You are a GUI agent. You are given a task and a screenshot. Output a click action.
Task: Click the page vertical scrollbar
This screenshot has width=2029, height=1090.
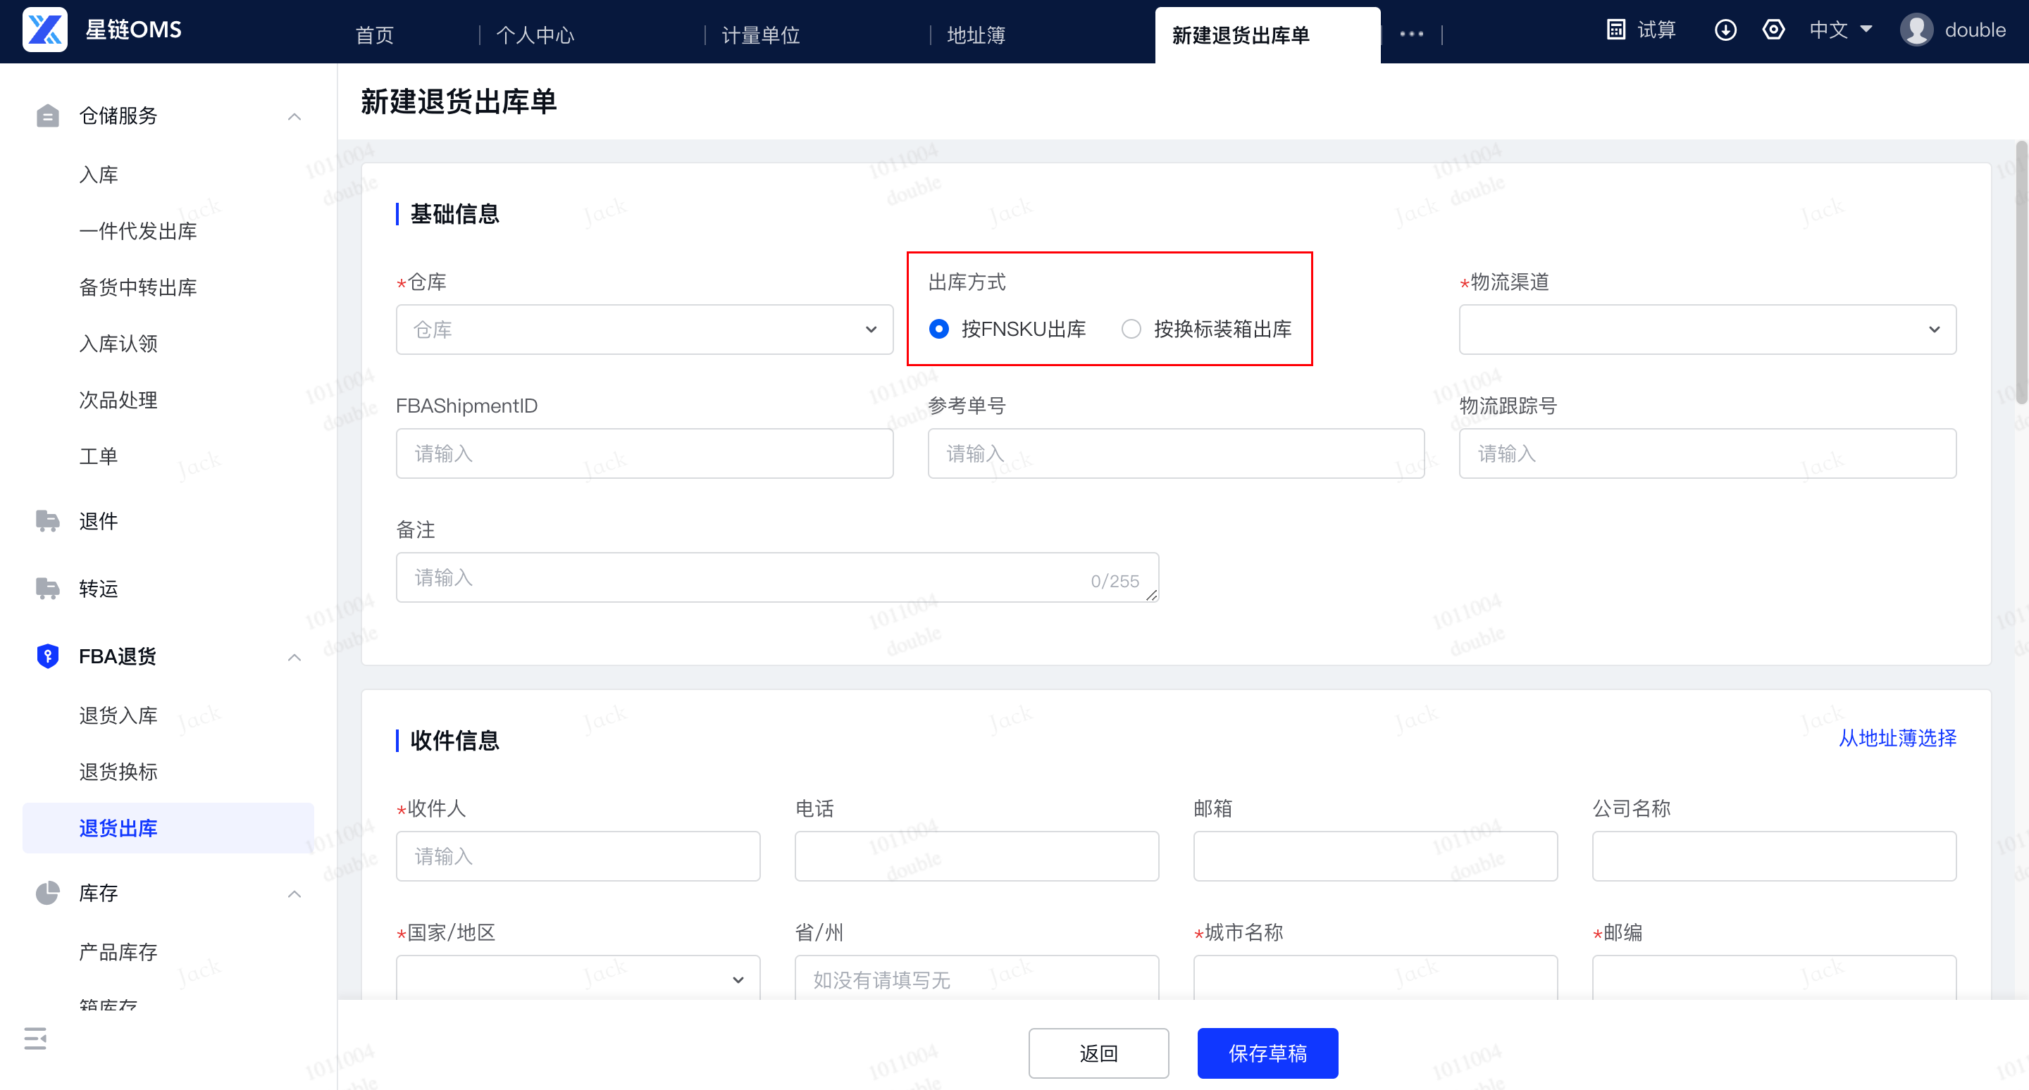pyautogui.click(x=2021, y=272)
